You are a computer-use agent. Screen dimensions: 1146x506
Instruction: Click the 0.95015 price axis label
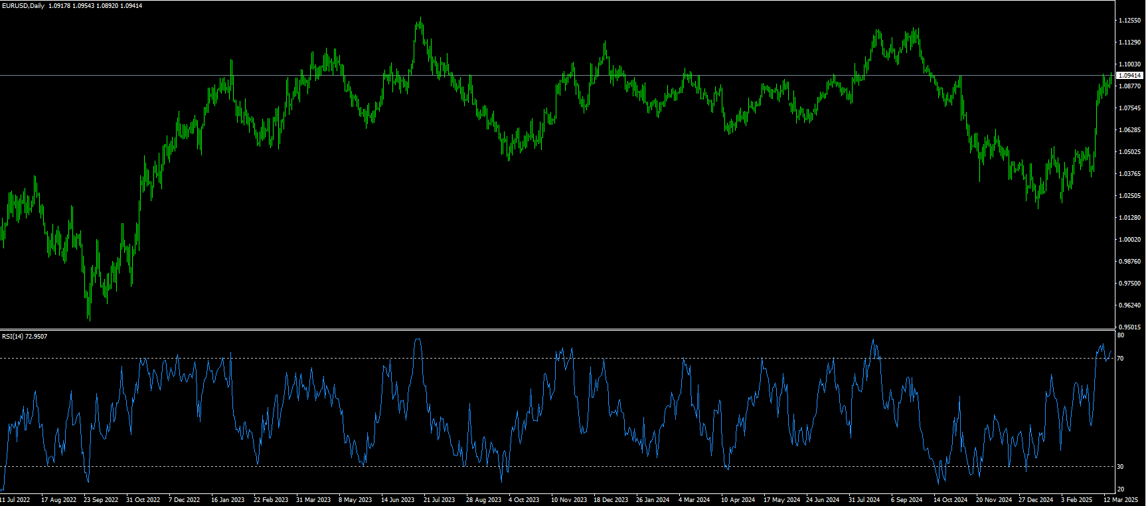1129,327
